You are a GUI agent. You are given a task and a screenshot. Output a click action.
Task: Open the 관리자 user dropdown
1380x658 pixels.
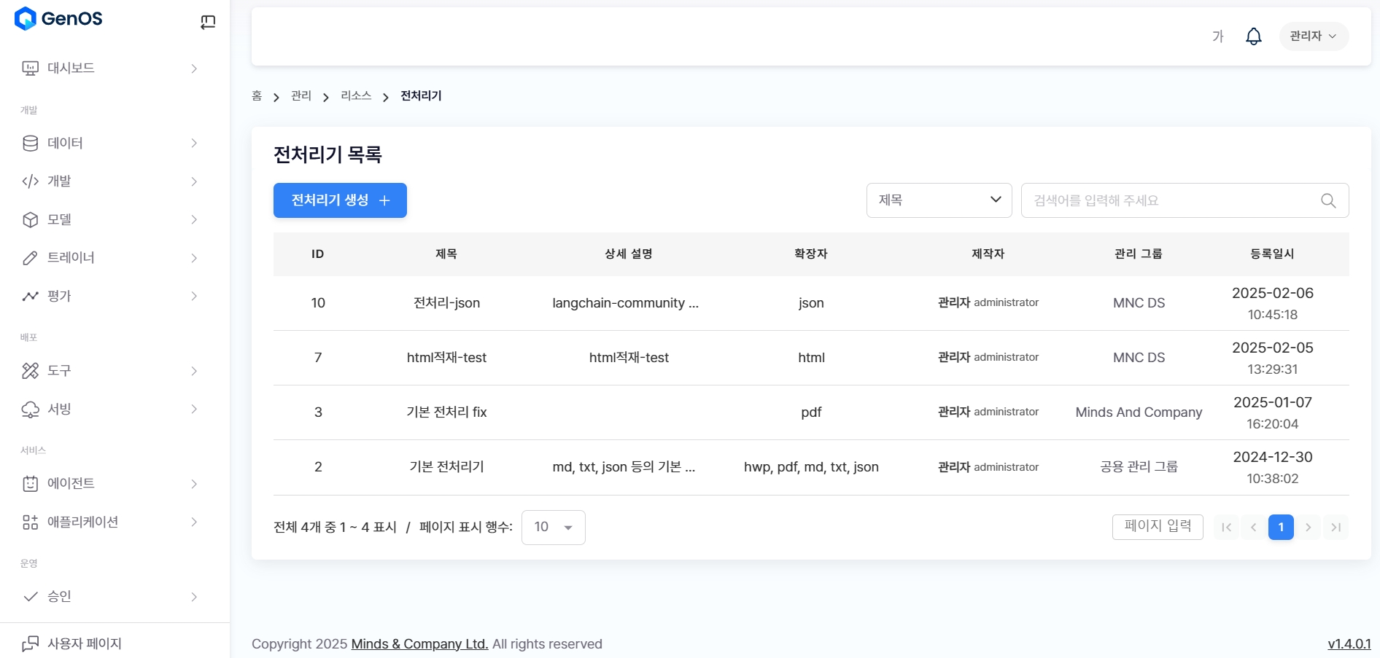pos(1313,36)
